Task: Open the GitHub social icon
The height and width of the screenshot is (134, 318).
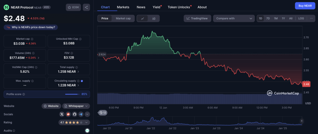Action: click(75, 114)
